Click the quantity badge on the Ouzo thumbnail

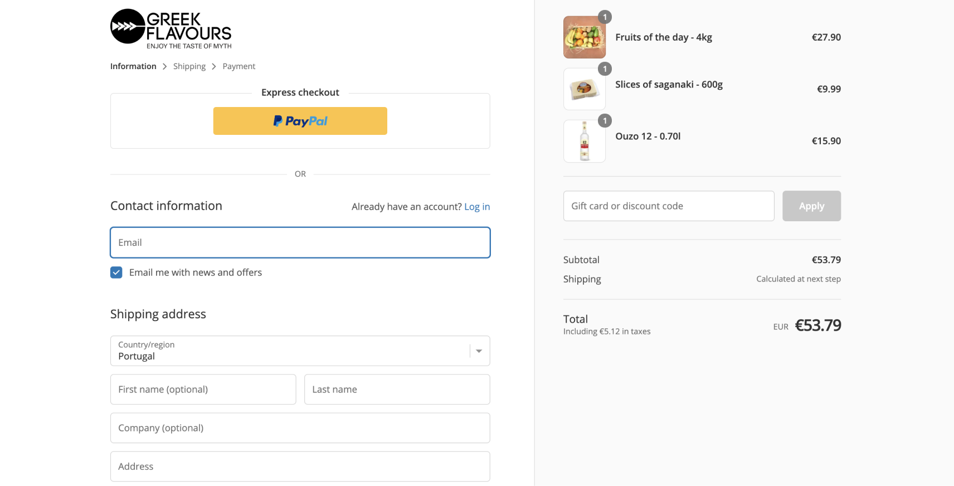[605, 120]
